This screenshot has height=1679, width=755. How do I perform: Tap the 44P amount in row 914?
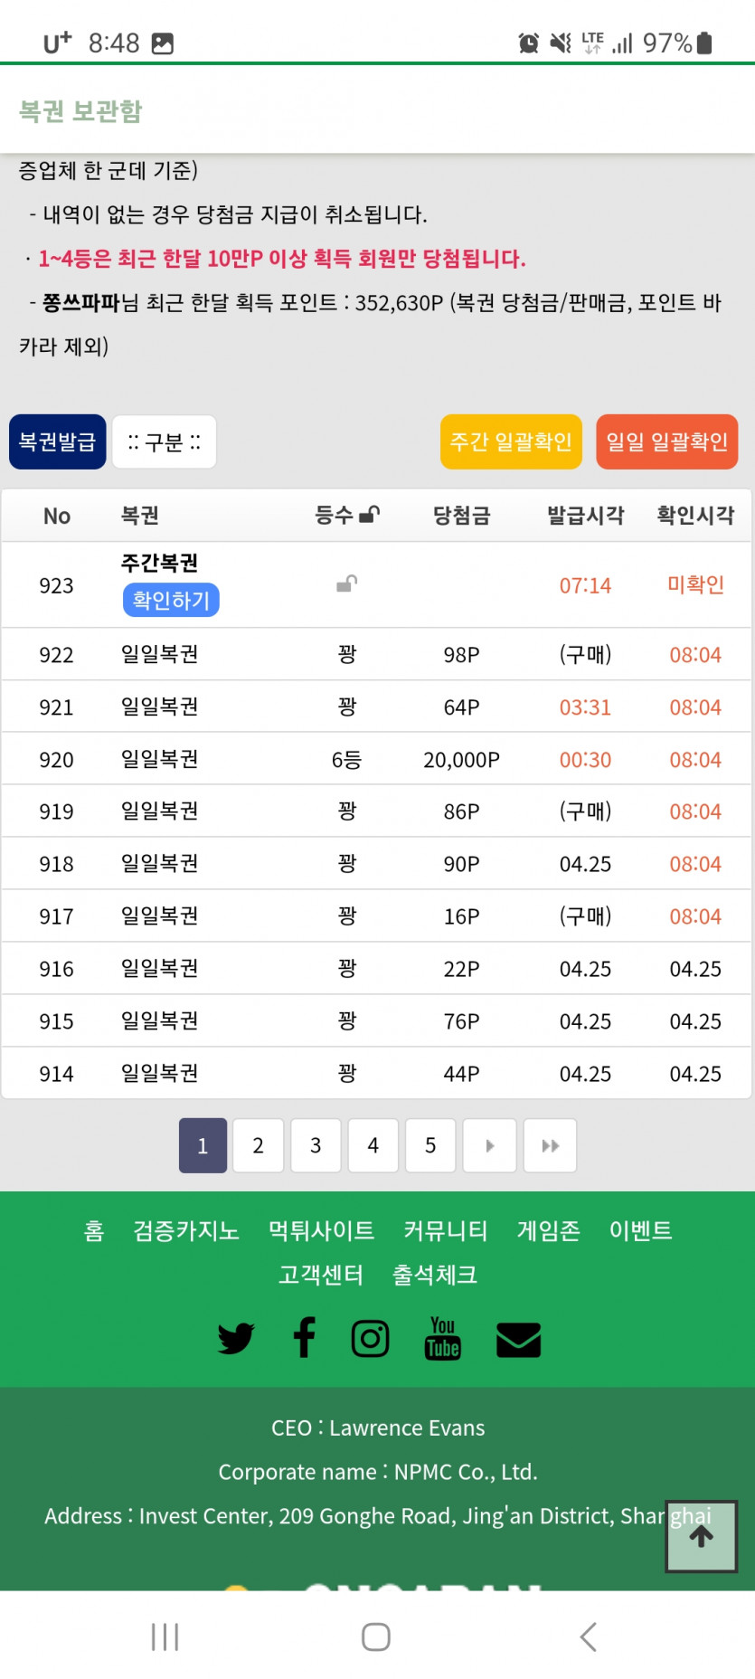coord(462,1074)
